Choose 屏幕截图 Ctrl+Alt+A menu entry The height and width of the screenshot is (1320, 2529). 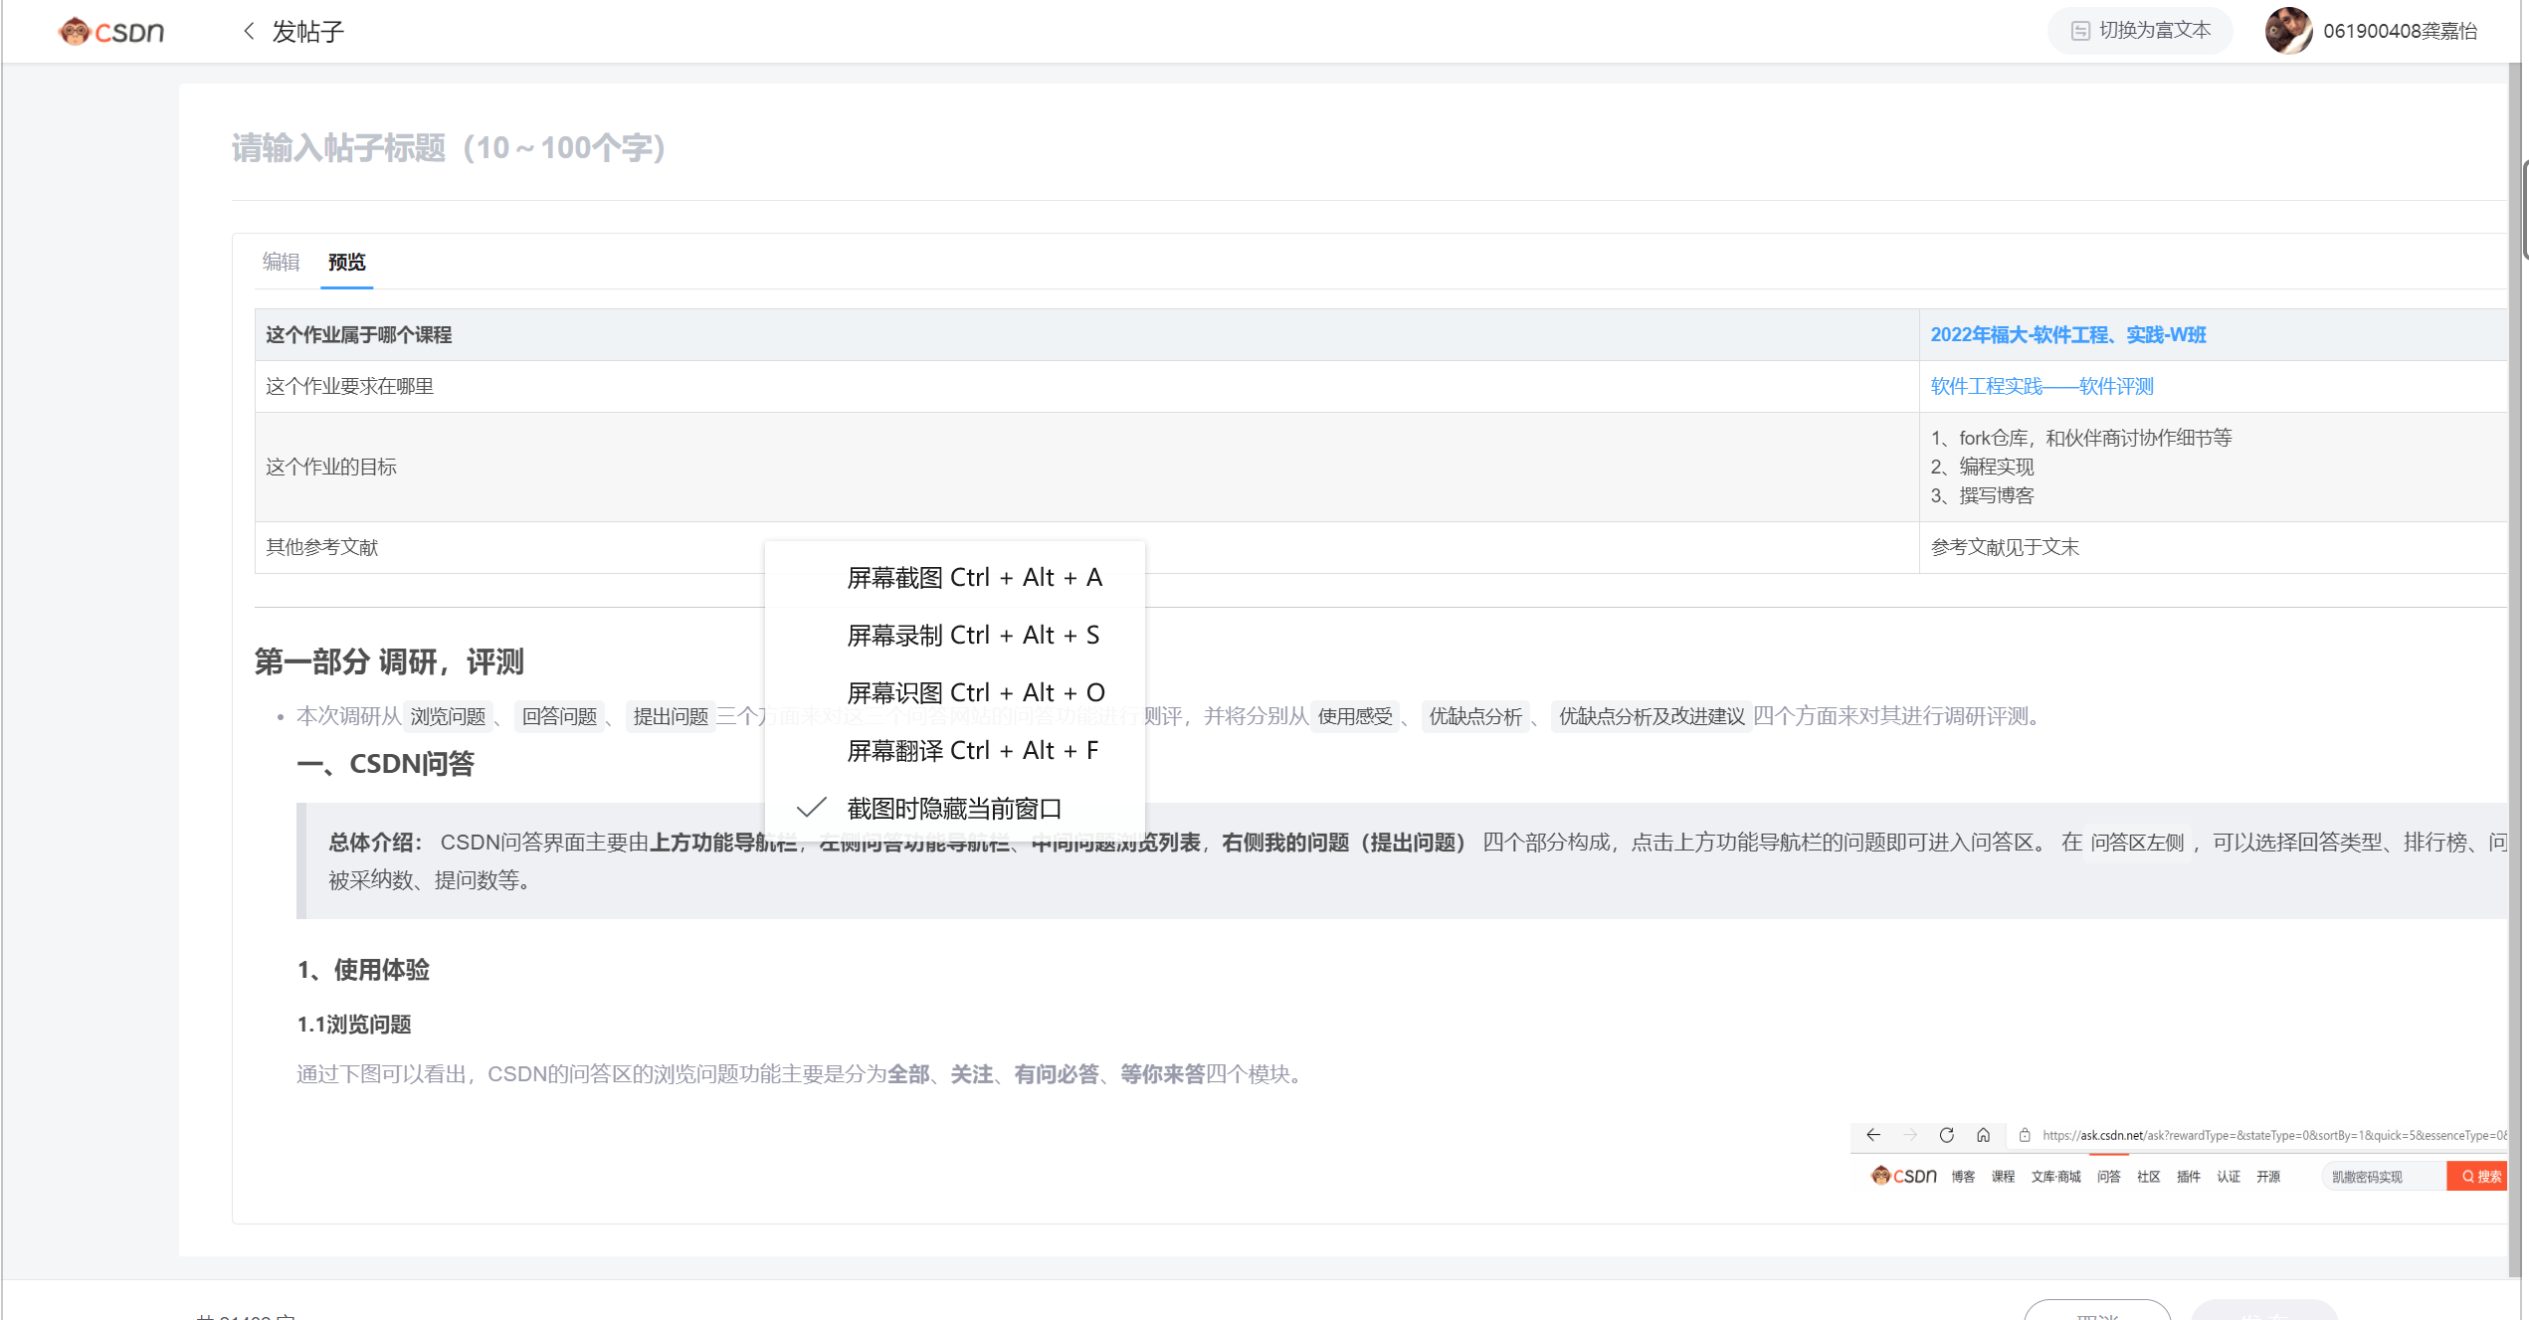point(973,578)
